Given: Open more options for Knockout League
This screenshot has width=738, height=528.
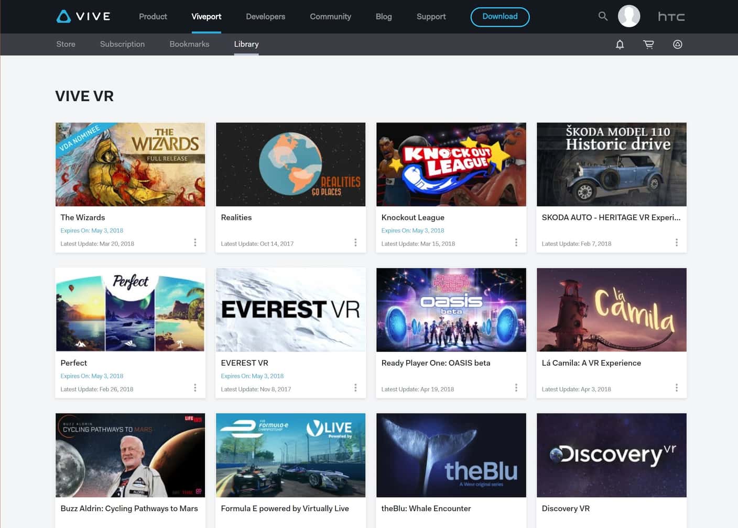Looking at the screenshot, I should point(516,243).
